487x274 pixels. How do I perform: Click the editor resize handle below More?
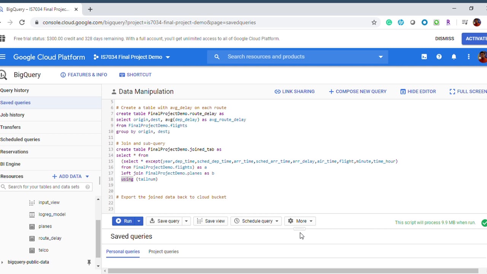[x=299, y=229]
